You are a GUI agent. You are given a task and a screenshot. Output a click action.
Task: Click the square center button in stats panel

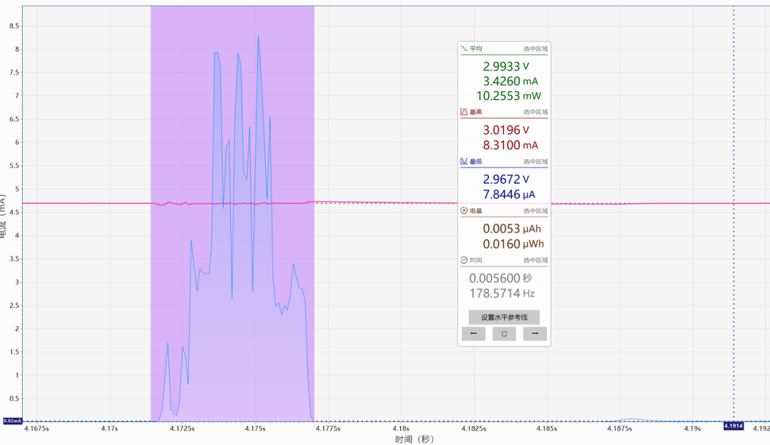point(504,334)
